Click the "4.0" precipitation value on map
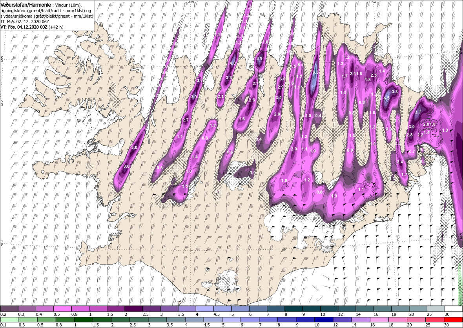 (233, 63)
